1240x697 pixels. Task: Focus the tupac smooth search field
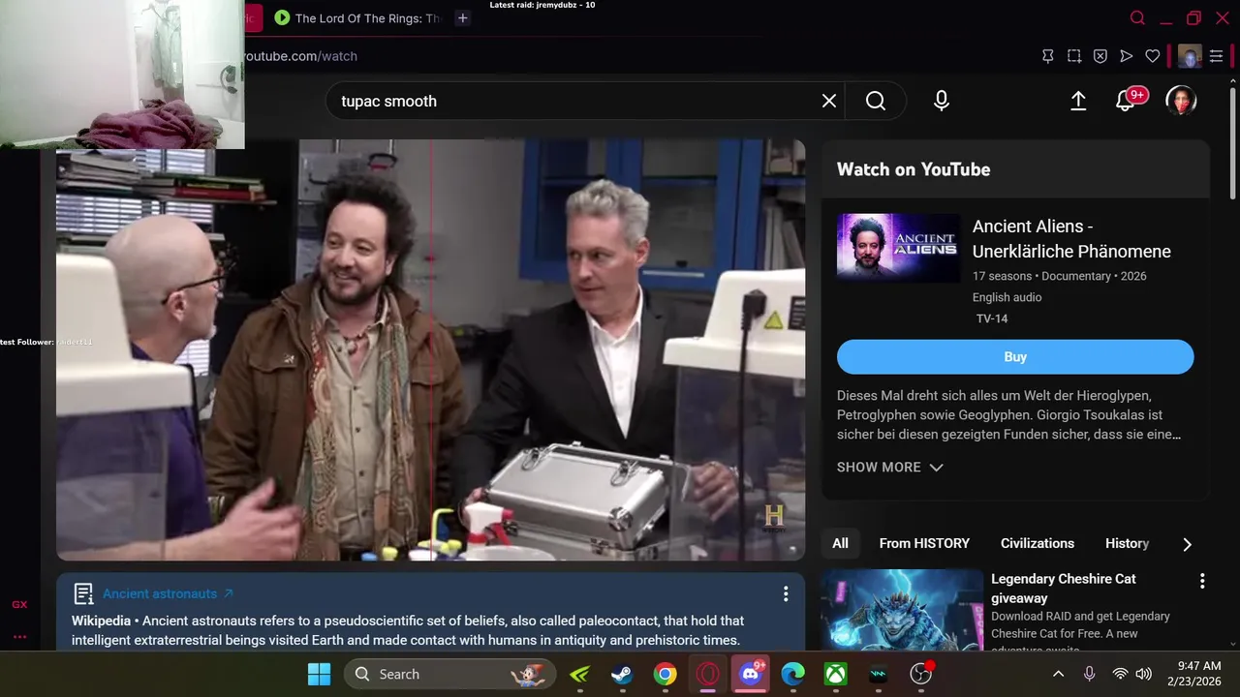(x=575, y=101)
